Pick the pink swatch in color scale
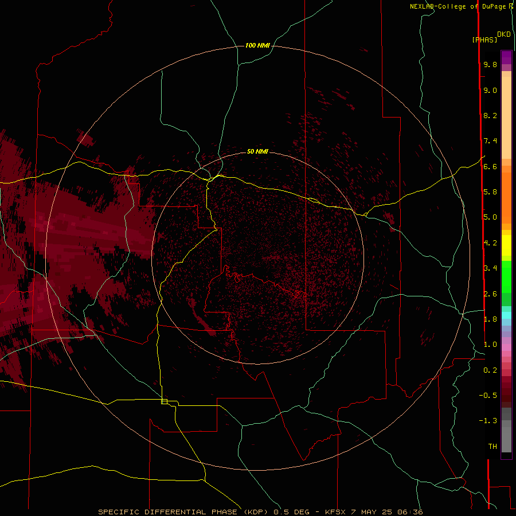 (x=506, y=347)
